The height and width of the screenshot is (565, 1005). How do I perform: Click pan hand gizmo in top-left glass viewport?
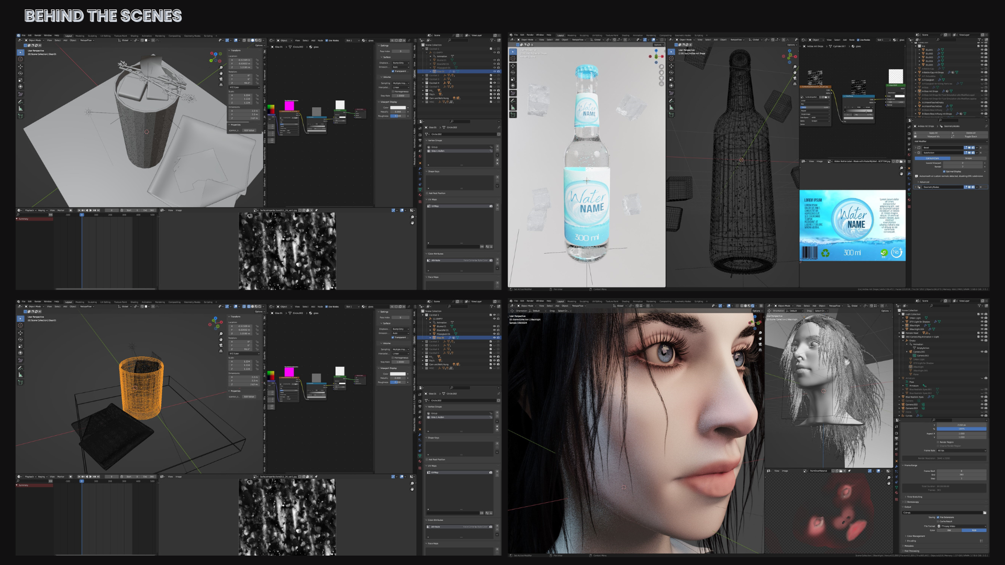coord(221,73)
